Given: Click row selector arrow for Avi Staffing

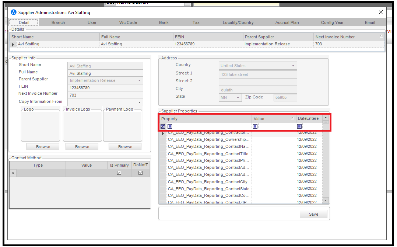Looking at the screenshot, I should [13, 44].
